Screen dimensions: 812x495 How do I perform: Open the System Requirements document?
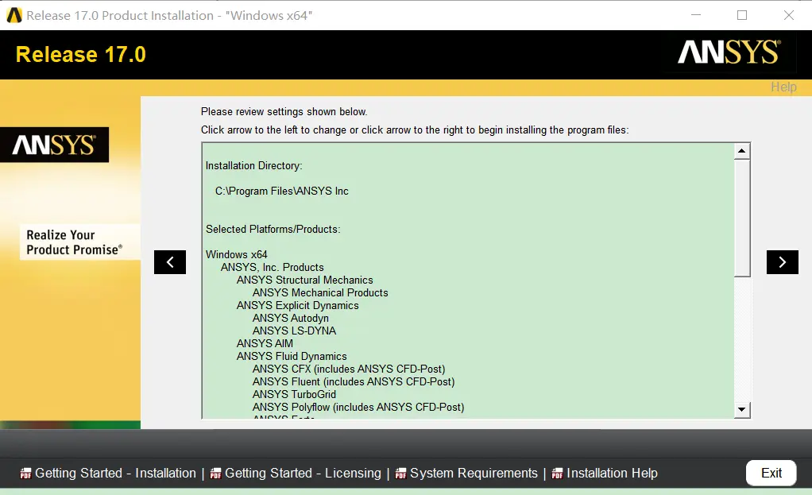474,474
